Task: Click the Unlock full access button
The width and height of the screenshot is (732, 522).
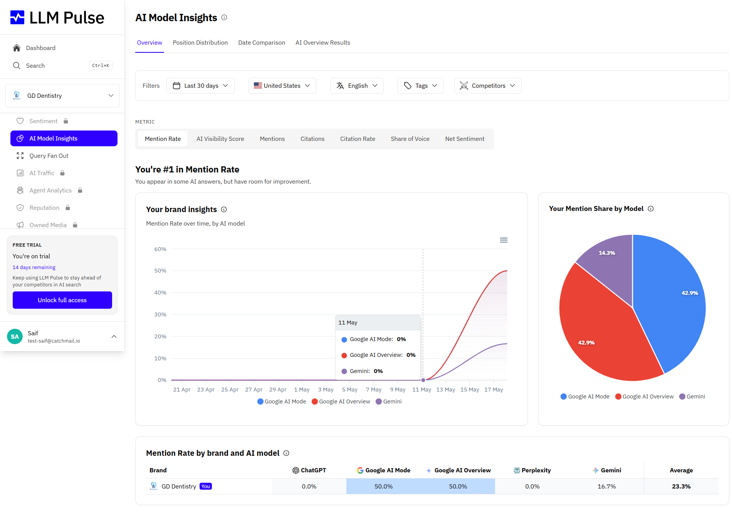Action: (x=62, y=300)
